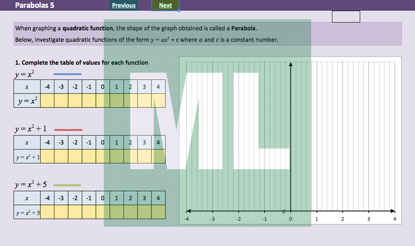This screenshot has width=415, height=246.
Task: Select the y = x² + 5 answer cell under x = -3
Action: [61, 212]
